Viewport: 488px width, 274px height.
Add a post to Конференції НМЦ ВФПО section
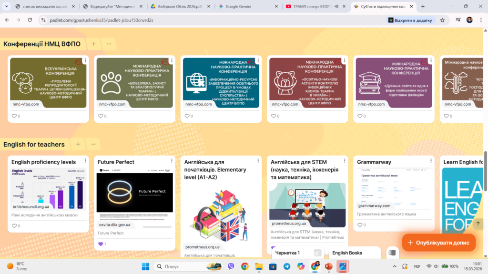coord(94,44)
